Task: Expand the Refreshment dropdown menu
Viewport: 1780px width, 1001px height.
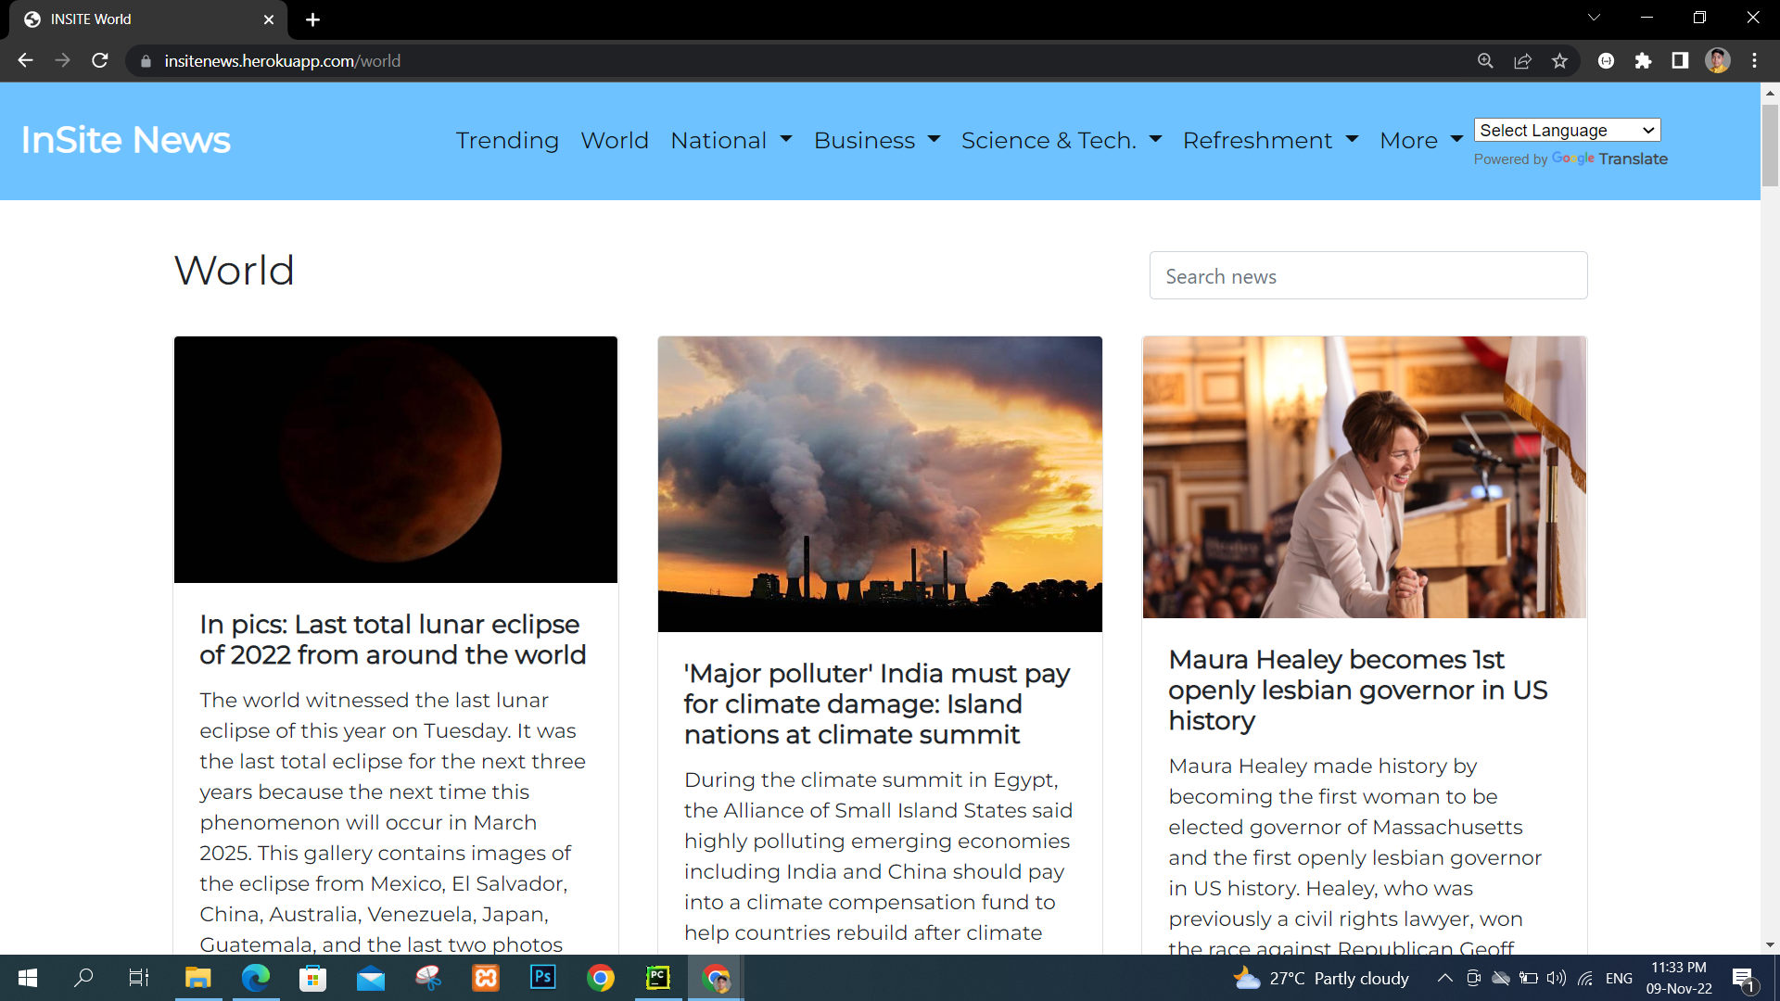Action: coord(1269,140)
